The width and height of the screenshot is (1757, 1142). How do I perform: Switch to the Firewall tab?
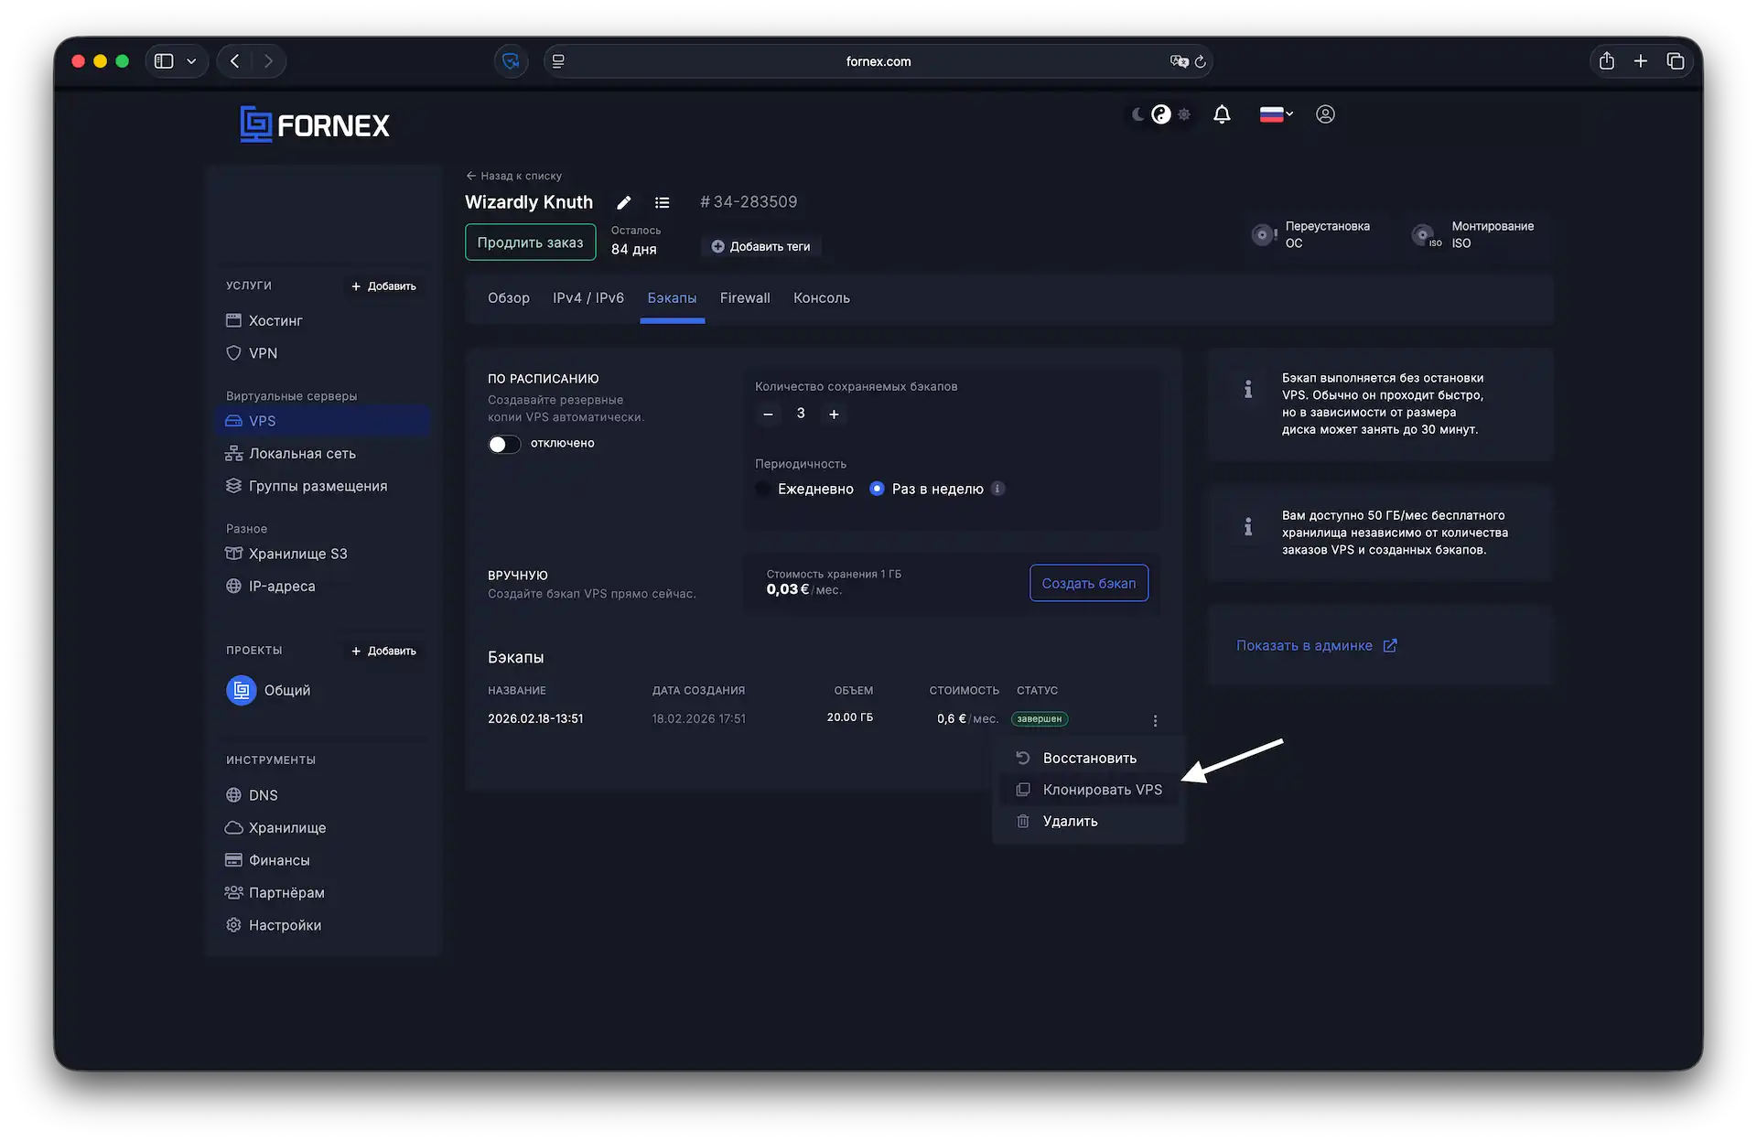[745, 298]
